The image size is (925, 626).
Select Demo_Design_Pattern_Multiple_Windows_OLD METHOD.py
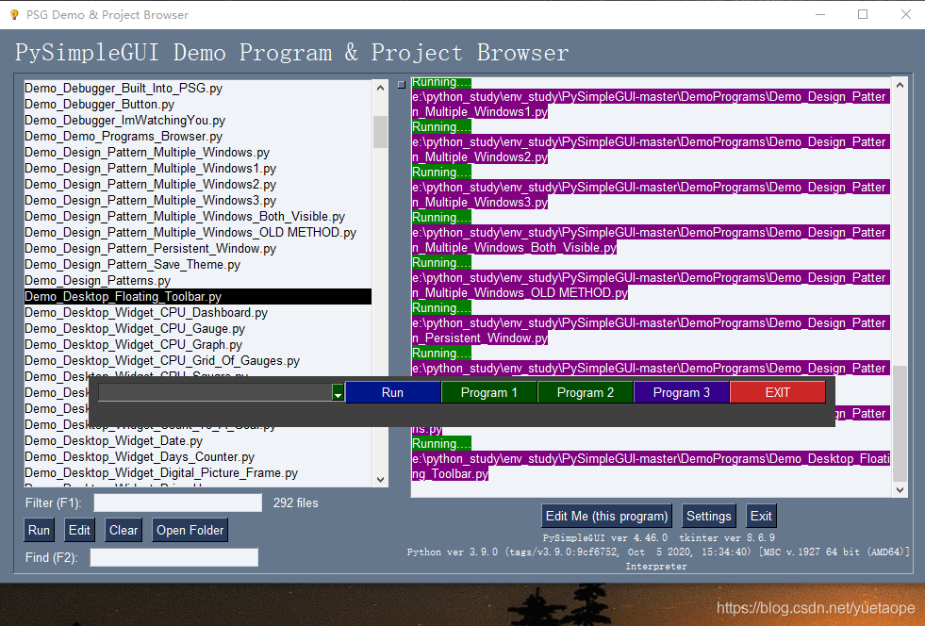pyautogui.click(x=198, y=233)
